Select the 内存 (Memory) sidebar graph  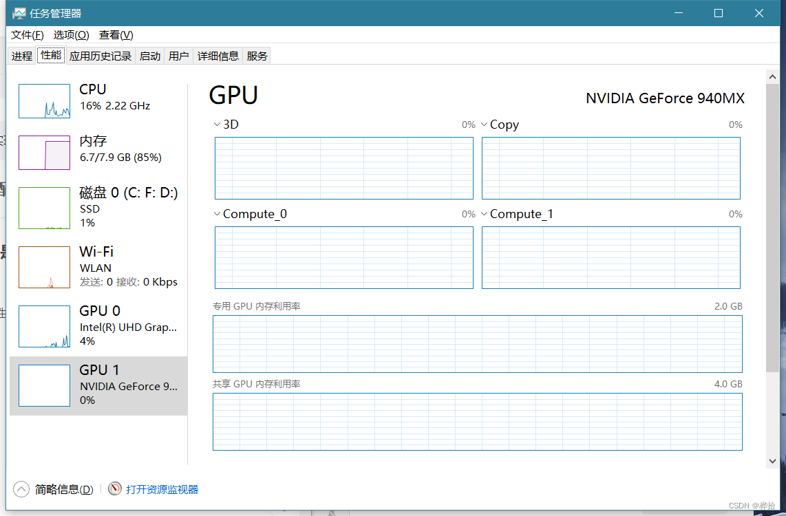click(44, 153)
